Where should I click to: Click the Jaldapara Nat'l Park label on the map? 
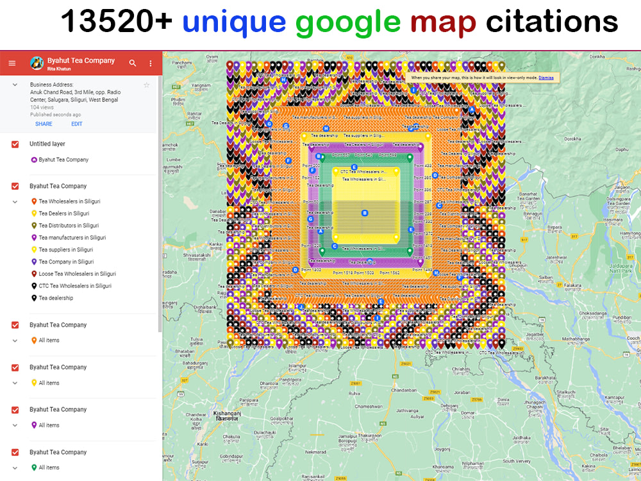620,268
